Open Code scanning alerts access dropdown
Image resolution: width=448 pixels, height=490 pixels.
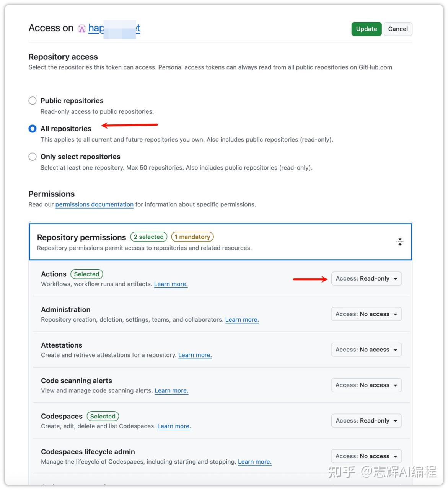[x=366, y=385]
